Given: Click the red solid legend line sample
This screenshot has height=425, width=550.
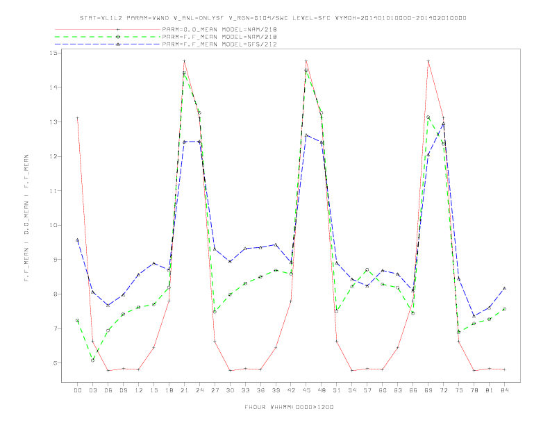Looking at the screenshot, I should (x=108, y=29).
